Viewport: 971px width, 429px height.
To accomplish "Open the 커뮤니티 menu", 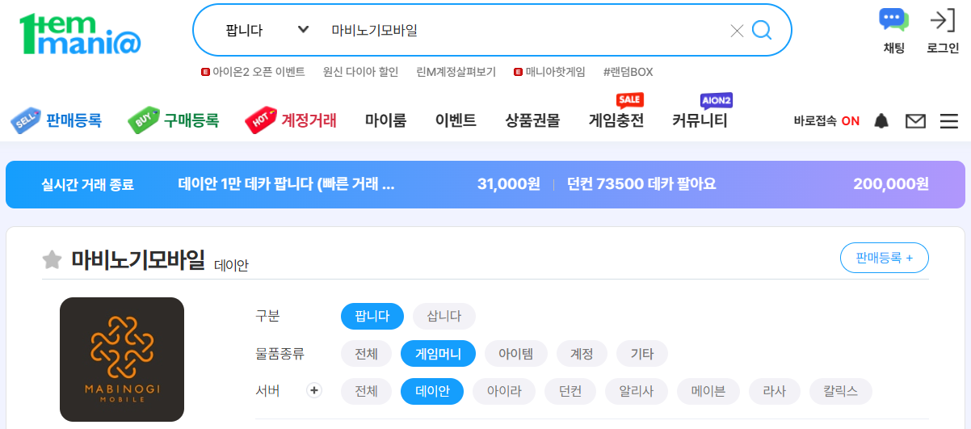I will coord(700,121).
